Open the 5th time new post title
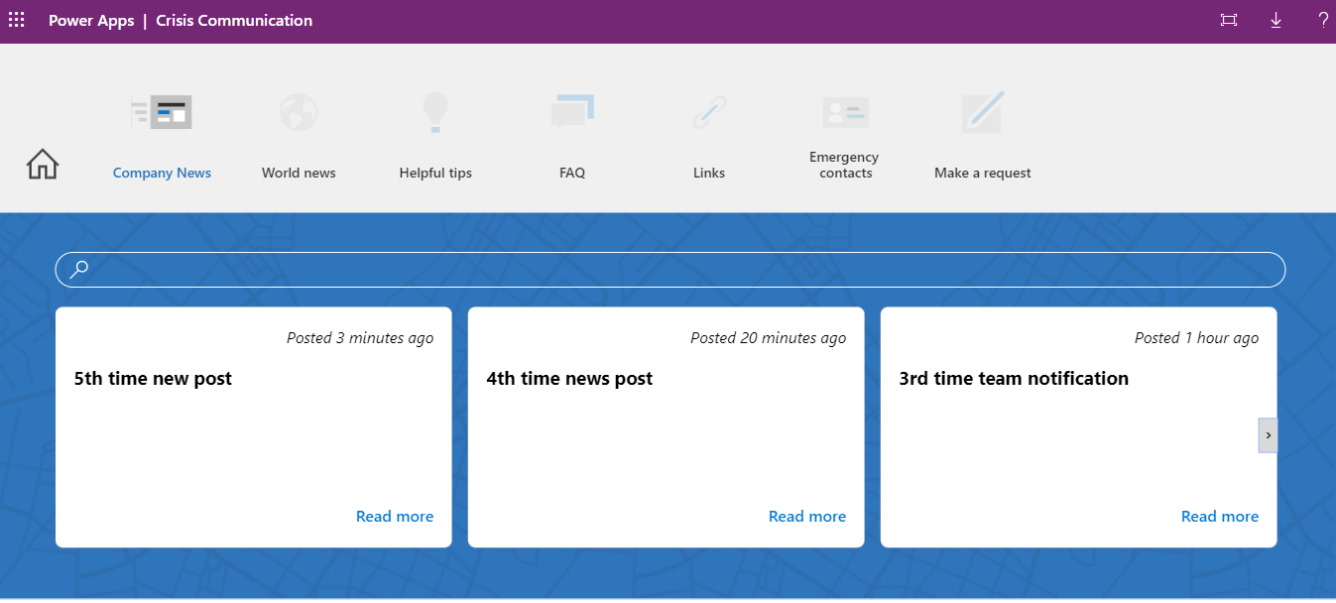 click(153, 379)
